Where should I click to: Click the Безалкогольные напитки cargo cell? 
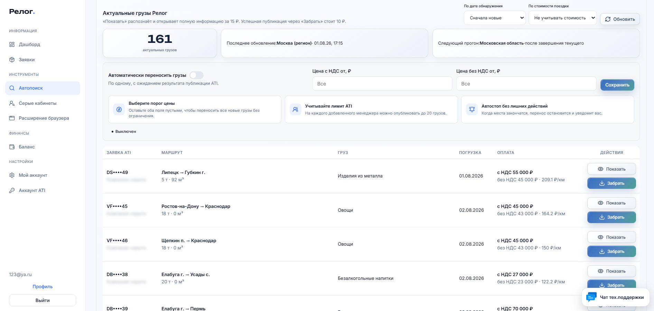pos(366,278)
